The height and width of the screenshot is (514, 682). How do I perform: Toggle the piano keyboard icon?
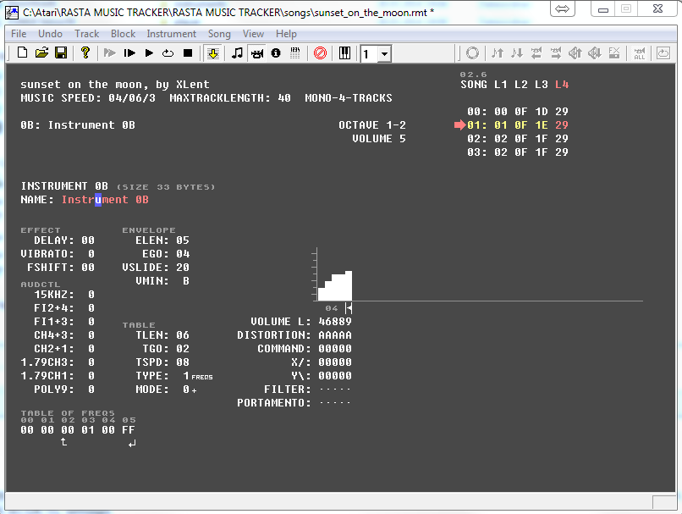coord(344,53)
